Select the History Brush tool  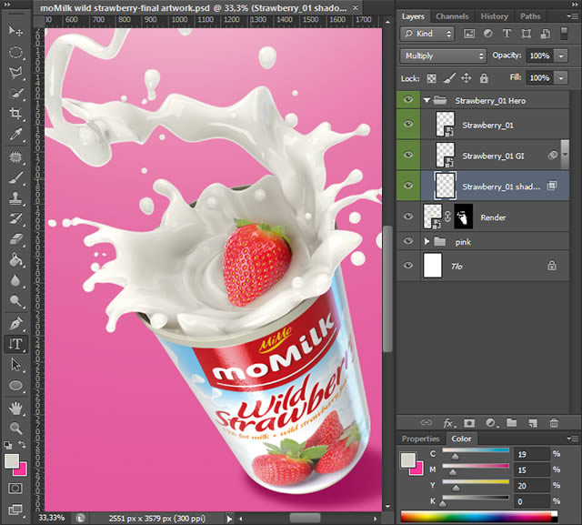pos(15,218)
